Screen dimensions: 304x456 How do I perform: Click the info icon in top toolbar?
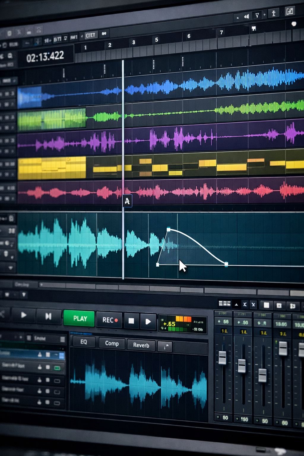[274, 13]
